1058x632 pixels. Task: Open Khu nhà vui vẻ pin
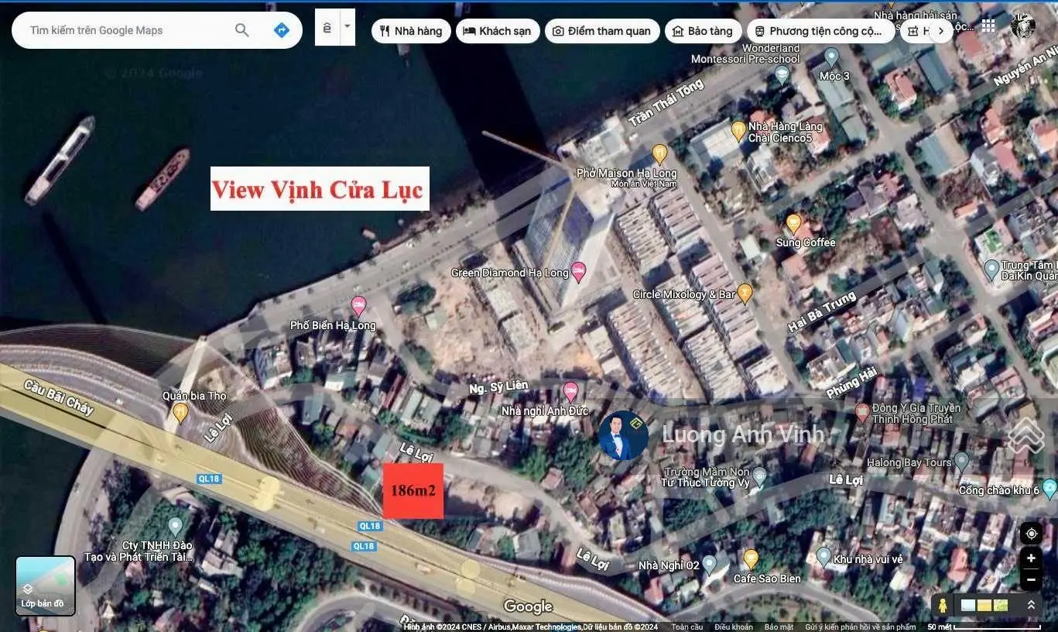tap(823, 556)
